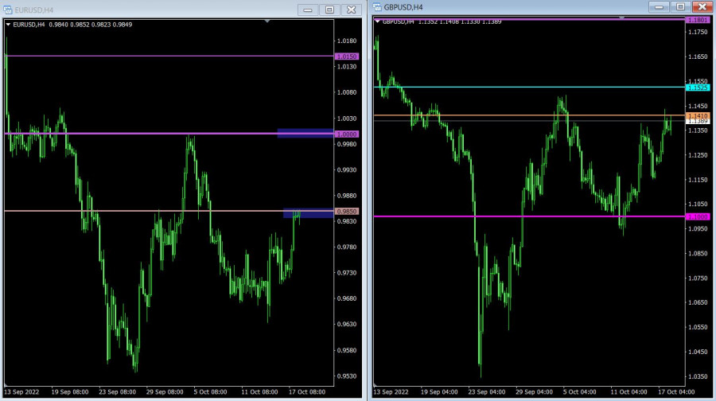This screenshot has height=401, width=716.
Task: Open the GBPUSD,H4 chart symbol dropdown arrow
Action: (x=378, y=21)
